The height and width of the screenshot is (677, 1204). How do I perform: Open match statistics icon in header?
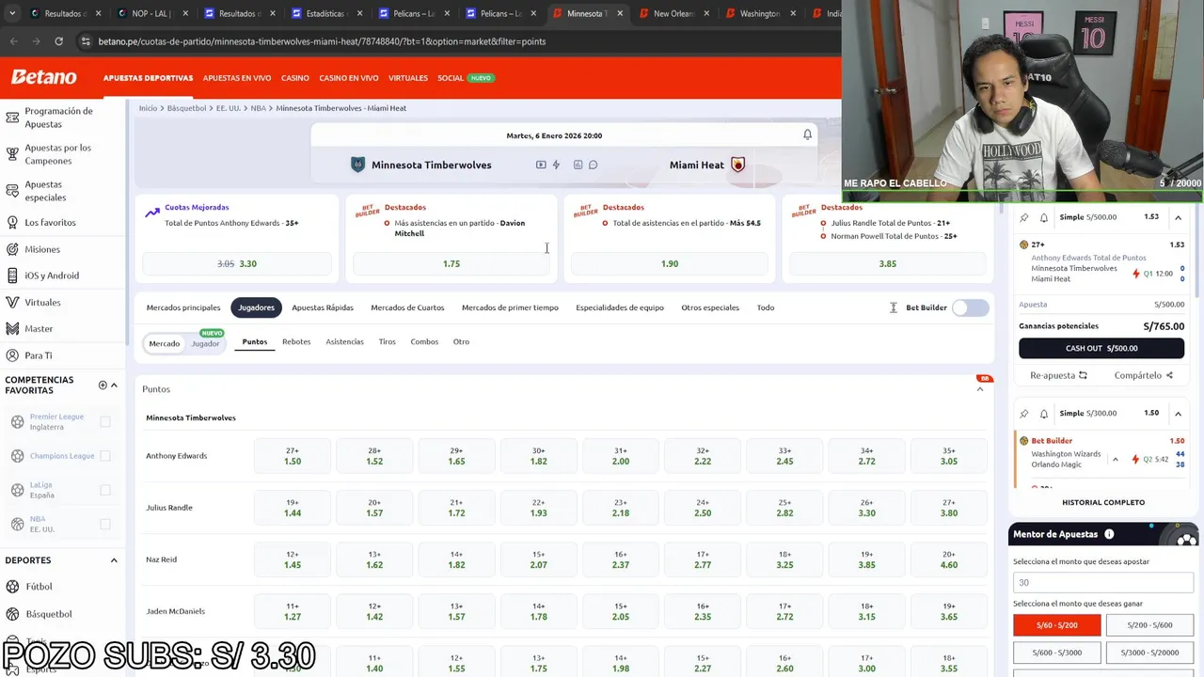[578, 165]
